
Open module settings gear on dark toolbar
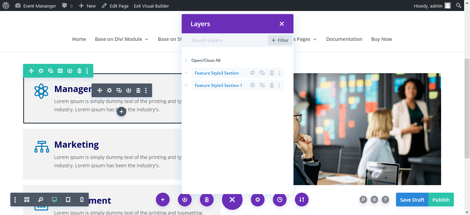point(109,90)
